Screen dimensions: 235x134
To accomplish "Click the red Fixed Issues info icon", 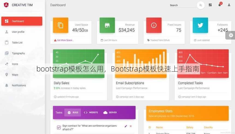I will click(x=154, y=25).
